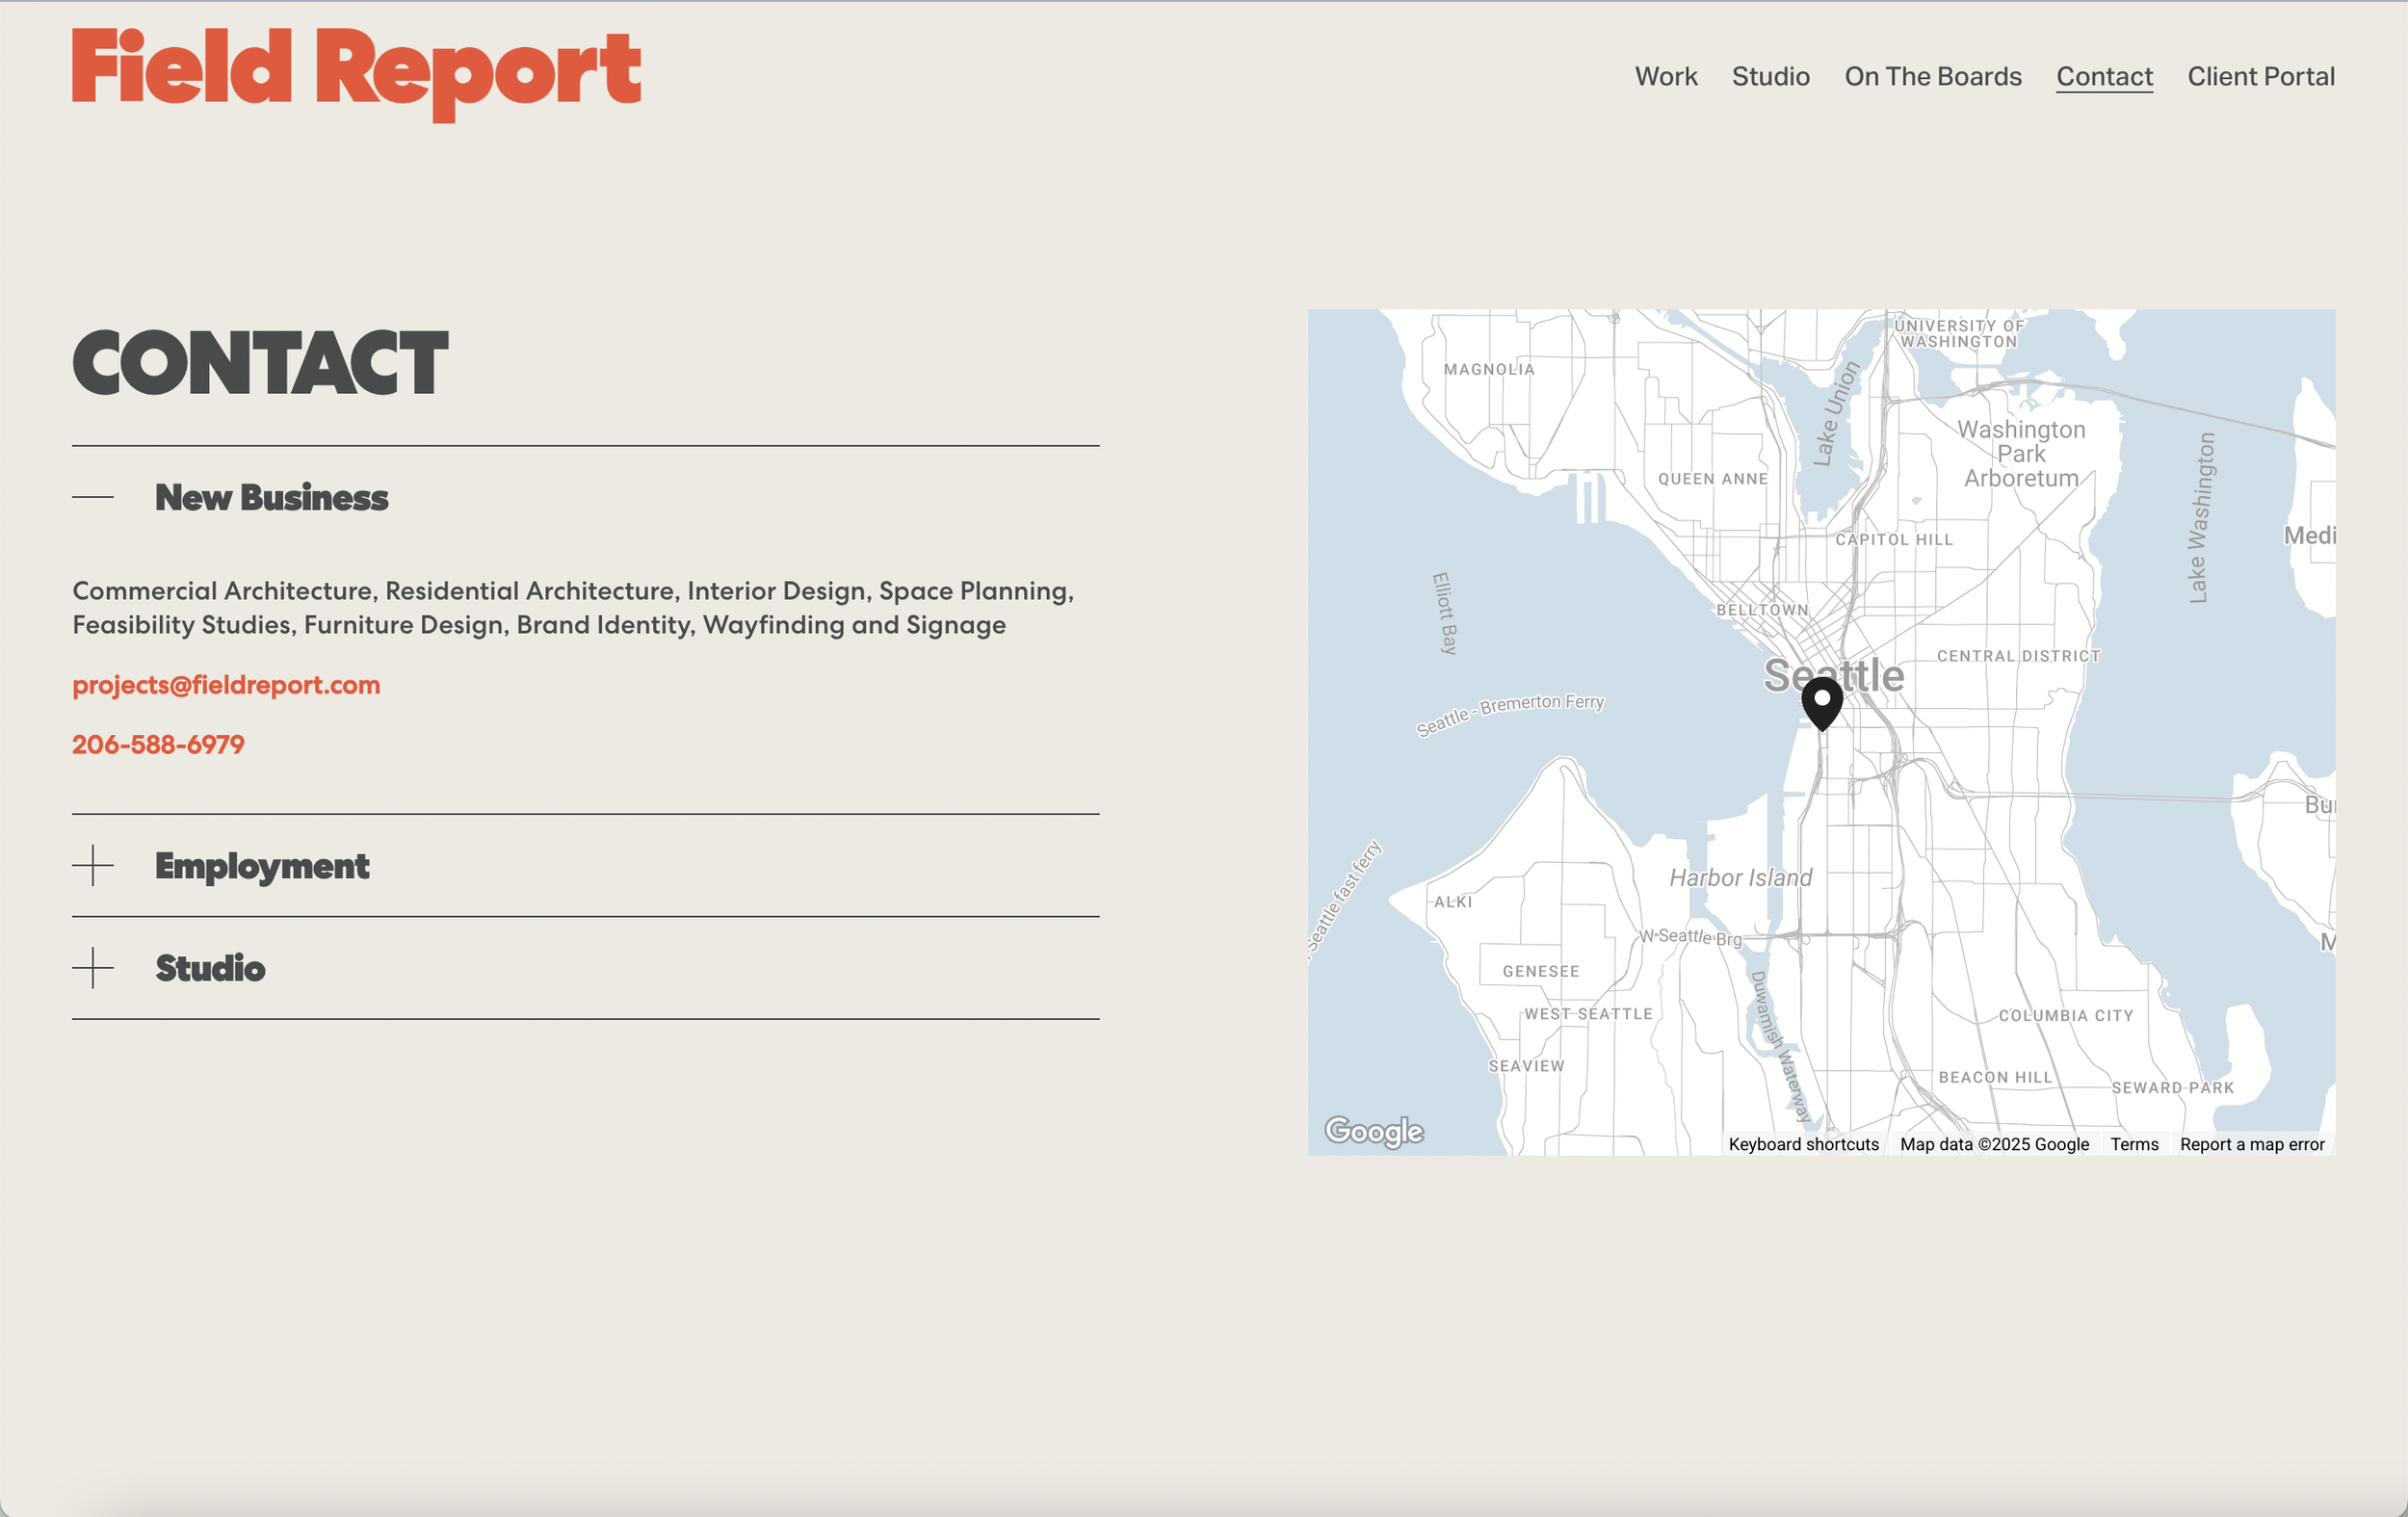
Task: Click the plus icon beside Studio accordion
Action: (x=93, y=968)
